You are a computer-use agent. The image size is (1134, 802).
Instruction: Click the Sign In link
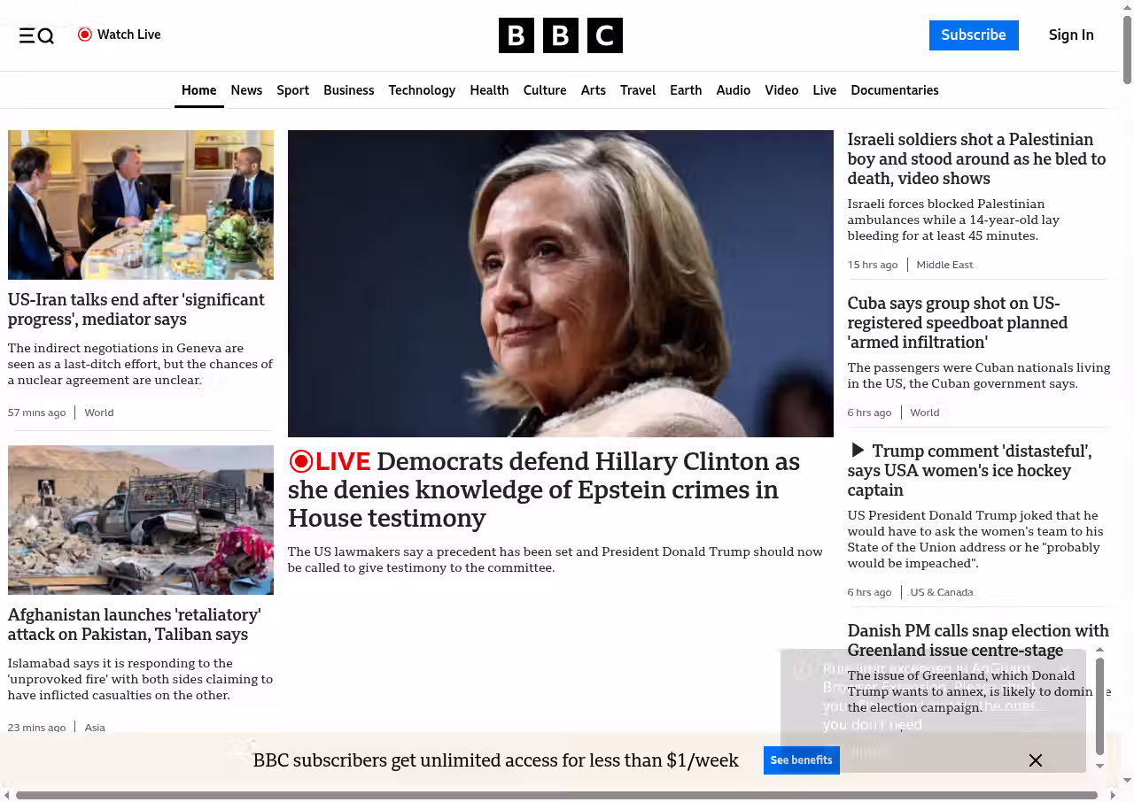pos(1070,35)
